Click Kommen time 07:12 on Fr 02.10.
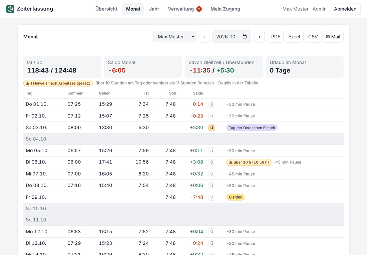The height and width of the screenshot is (255, 367). pyautogui.click(x=74, y=116)
